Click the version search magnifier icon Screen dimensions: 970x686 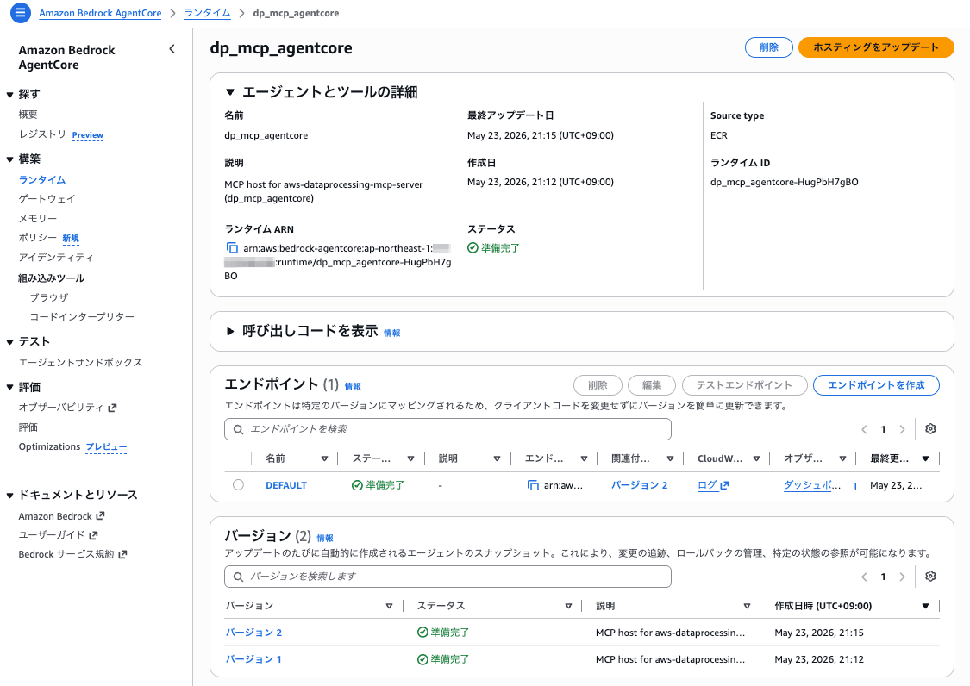click(238, 577)
